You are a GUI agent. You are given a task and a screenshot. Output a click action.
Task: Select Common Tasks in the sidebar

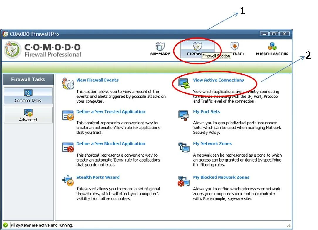[x=28, y=96]
